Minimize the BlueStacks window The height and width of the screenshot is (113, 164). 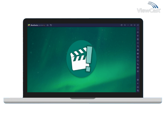128,25
